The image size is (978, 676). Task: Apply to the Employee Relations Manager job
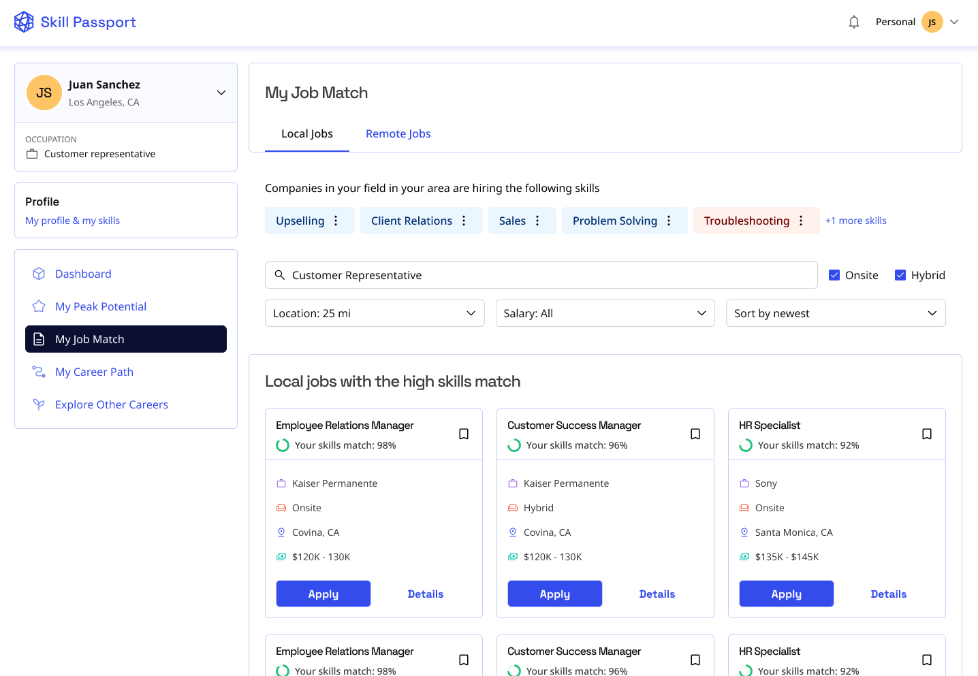(x=324, y=594)
